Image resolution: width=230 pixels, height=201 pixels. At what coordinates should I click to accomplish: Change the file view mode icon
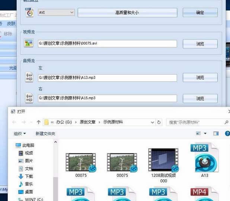(x=198, y=134)
